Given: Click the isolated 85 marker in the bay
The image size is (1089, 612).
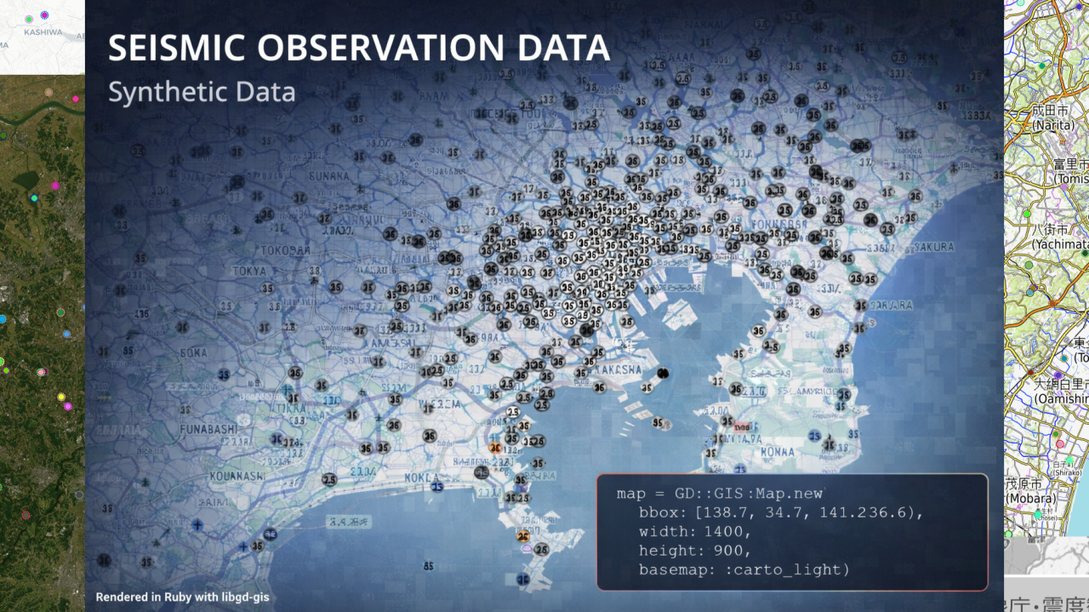Looking at the screenshot, I should click(428, 566).
